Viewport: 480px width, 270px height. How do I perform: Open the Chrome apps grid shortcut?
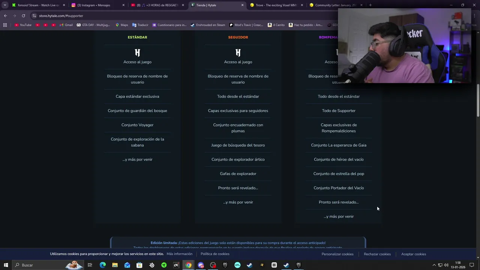pyautogui.click(x=5, y=25)
